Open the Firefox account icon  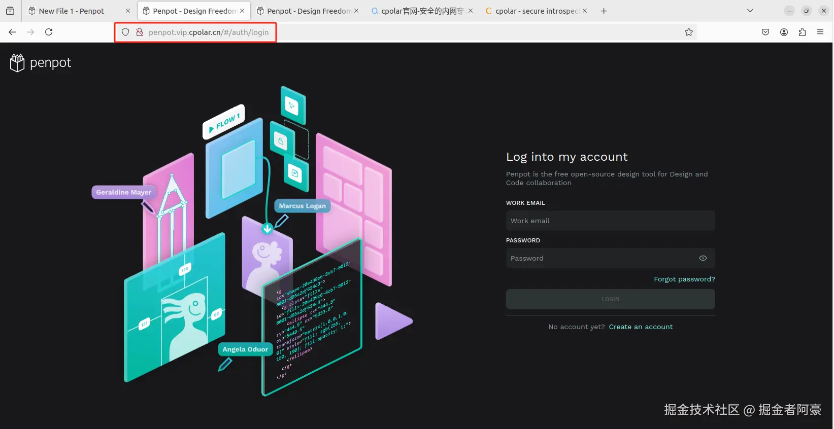[x=784, y=32]
